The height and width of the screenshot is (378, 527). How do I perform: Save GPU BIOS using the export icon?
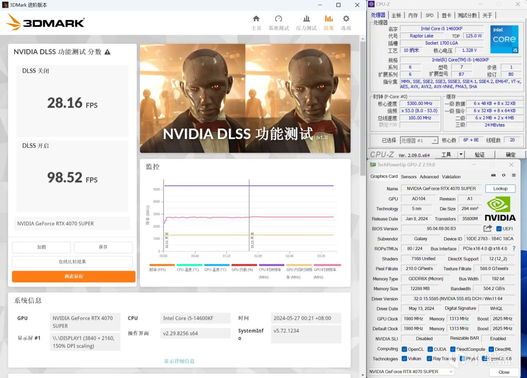point(487,228)
